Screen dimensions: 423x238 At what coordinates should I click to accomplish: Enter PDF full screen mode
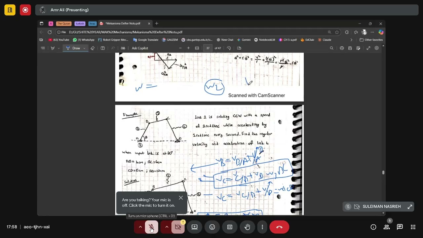click(368, 48)
